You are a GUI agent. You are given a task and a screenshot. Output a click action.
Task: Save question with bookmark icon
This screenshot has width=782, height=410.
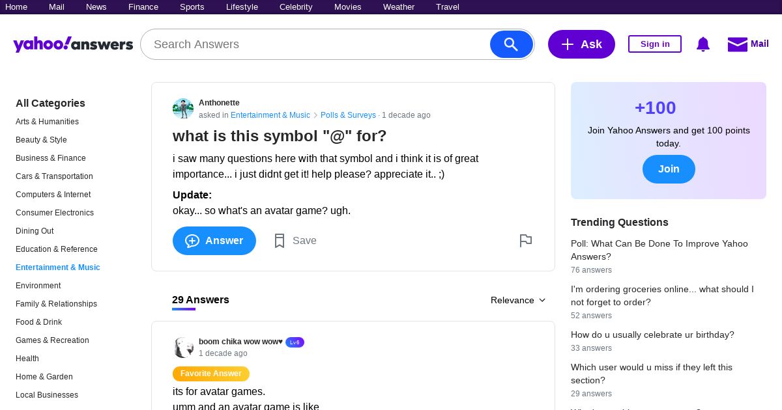[x=280, y=241]
